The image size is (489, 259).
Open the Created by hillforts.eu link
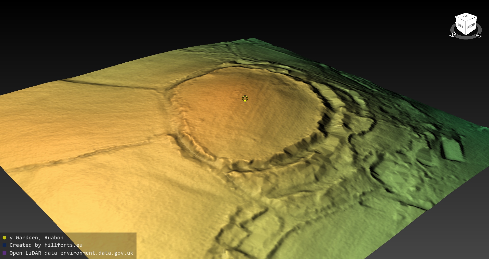pyautogui.click(x=46, y=245)
